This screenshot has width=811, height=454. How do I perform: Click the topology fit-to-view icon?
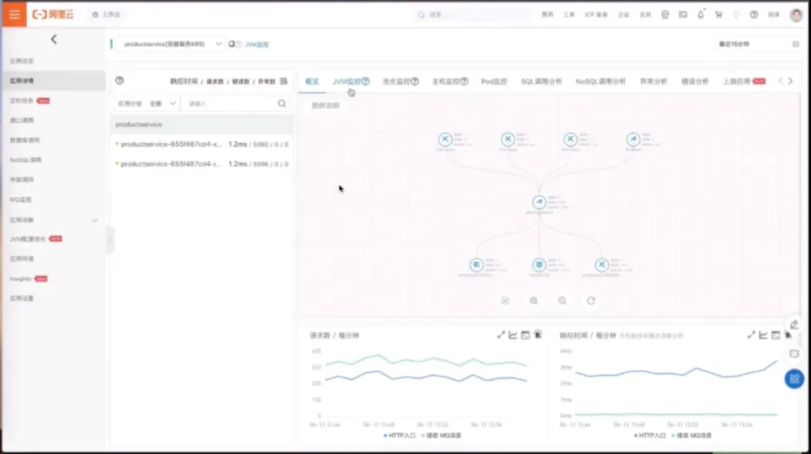click(505, 301)
